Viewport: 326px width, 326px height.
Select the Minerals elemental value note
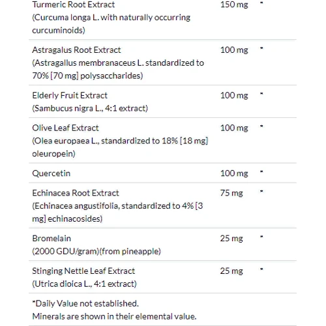click(x=114, y=316)
